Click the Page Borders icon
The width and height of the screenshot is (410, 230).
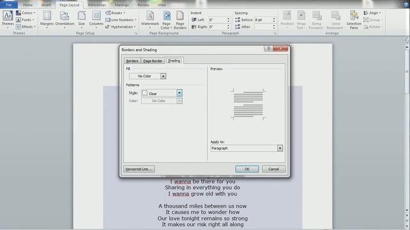point(180,20)
